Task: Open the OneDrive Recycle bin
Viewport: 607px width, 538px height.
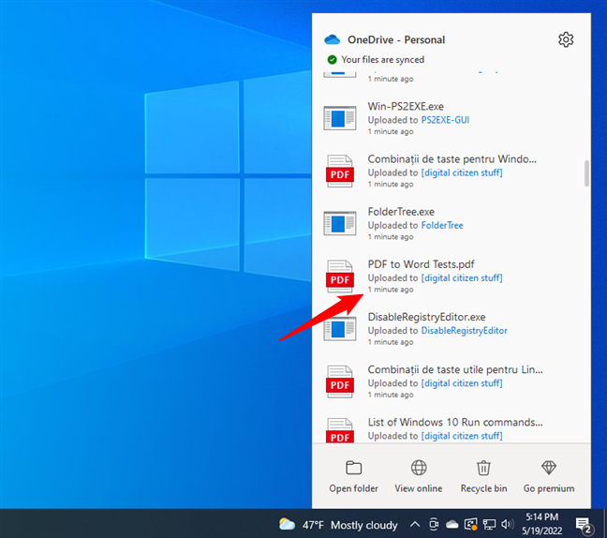Action: point(483,476)
